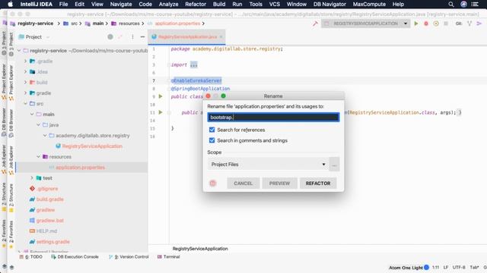Open the DB Execution Console tool window
Image resolution: width=487 pixels, height=273 pixels.
click(x=75, y=256)
